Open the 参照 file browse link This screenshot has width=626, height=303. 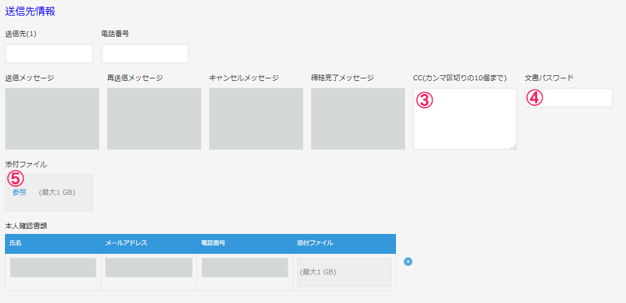click(x=19, y=192)
